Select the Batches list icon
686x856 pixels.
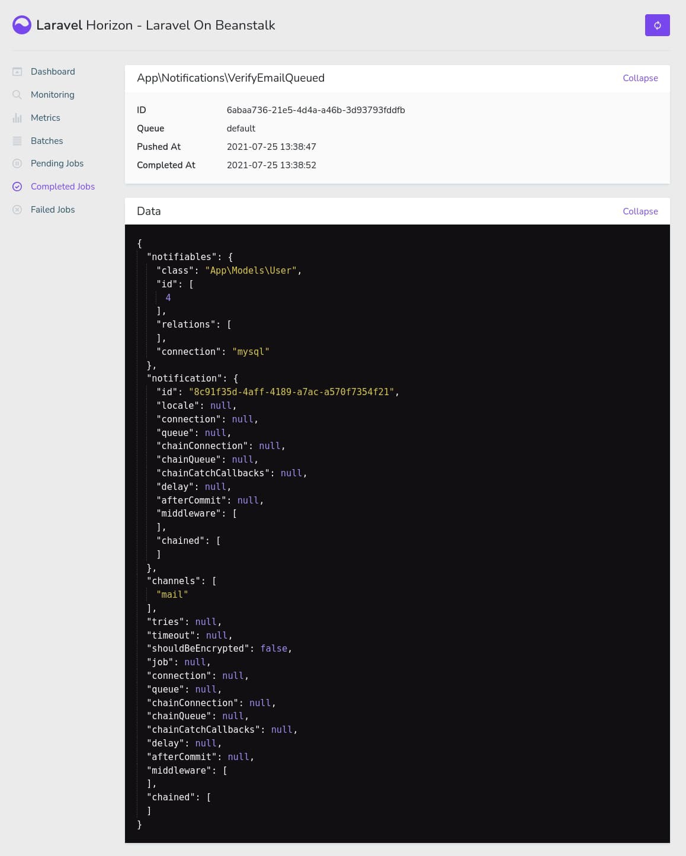tap(17, 140)
